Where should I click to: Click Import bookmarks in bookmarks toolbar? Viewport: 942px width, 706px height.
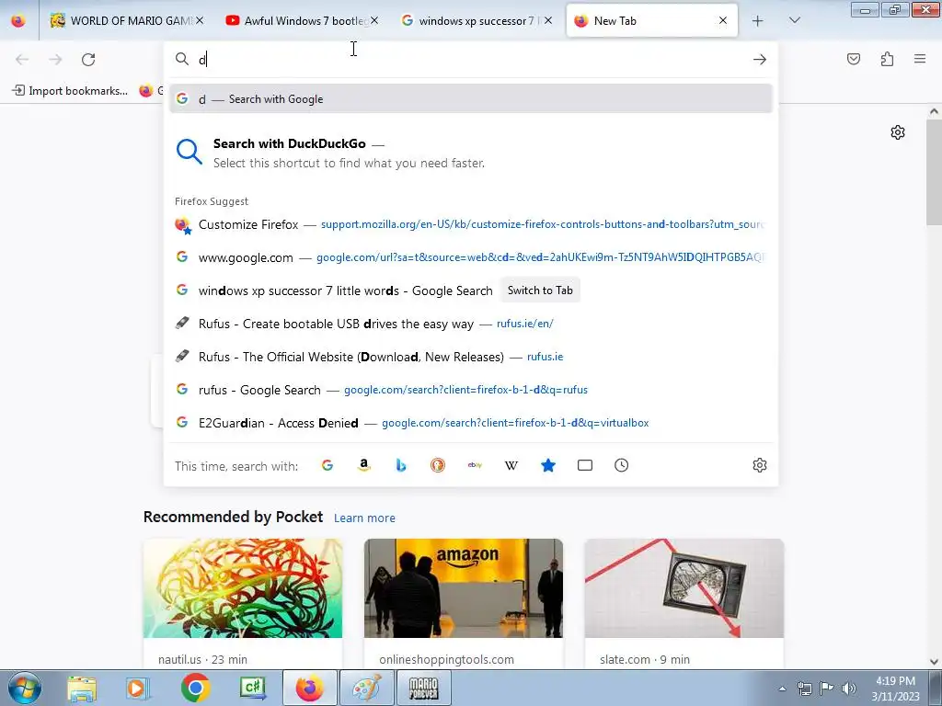(x=71, y=91)
